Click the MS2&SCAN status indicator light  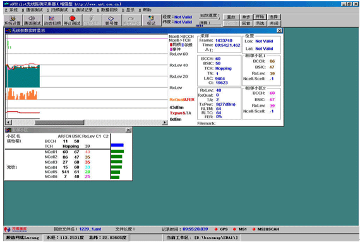point(254,229)
